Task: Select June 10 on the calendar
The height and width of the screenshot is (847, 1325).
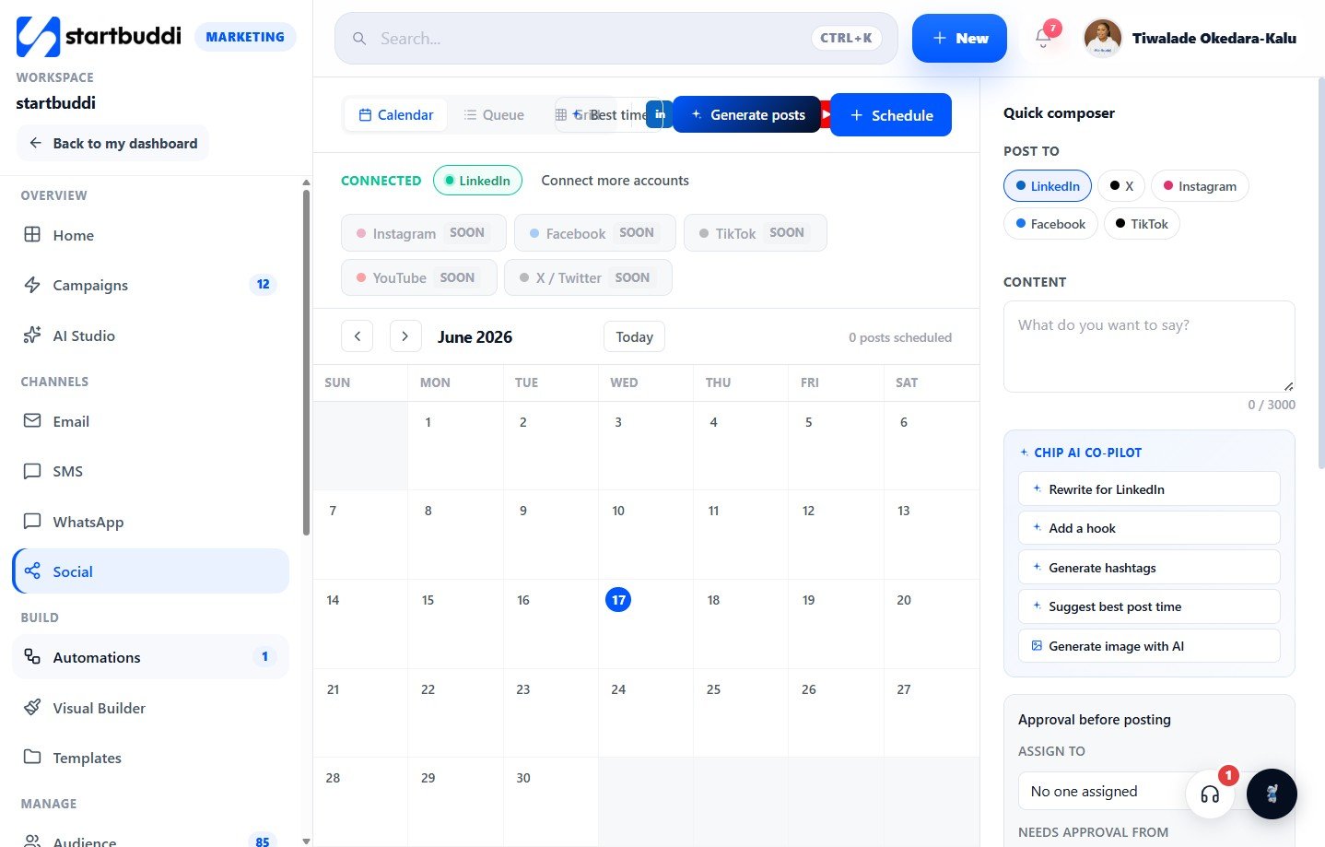Action: pos(646,535)
